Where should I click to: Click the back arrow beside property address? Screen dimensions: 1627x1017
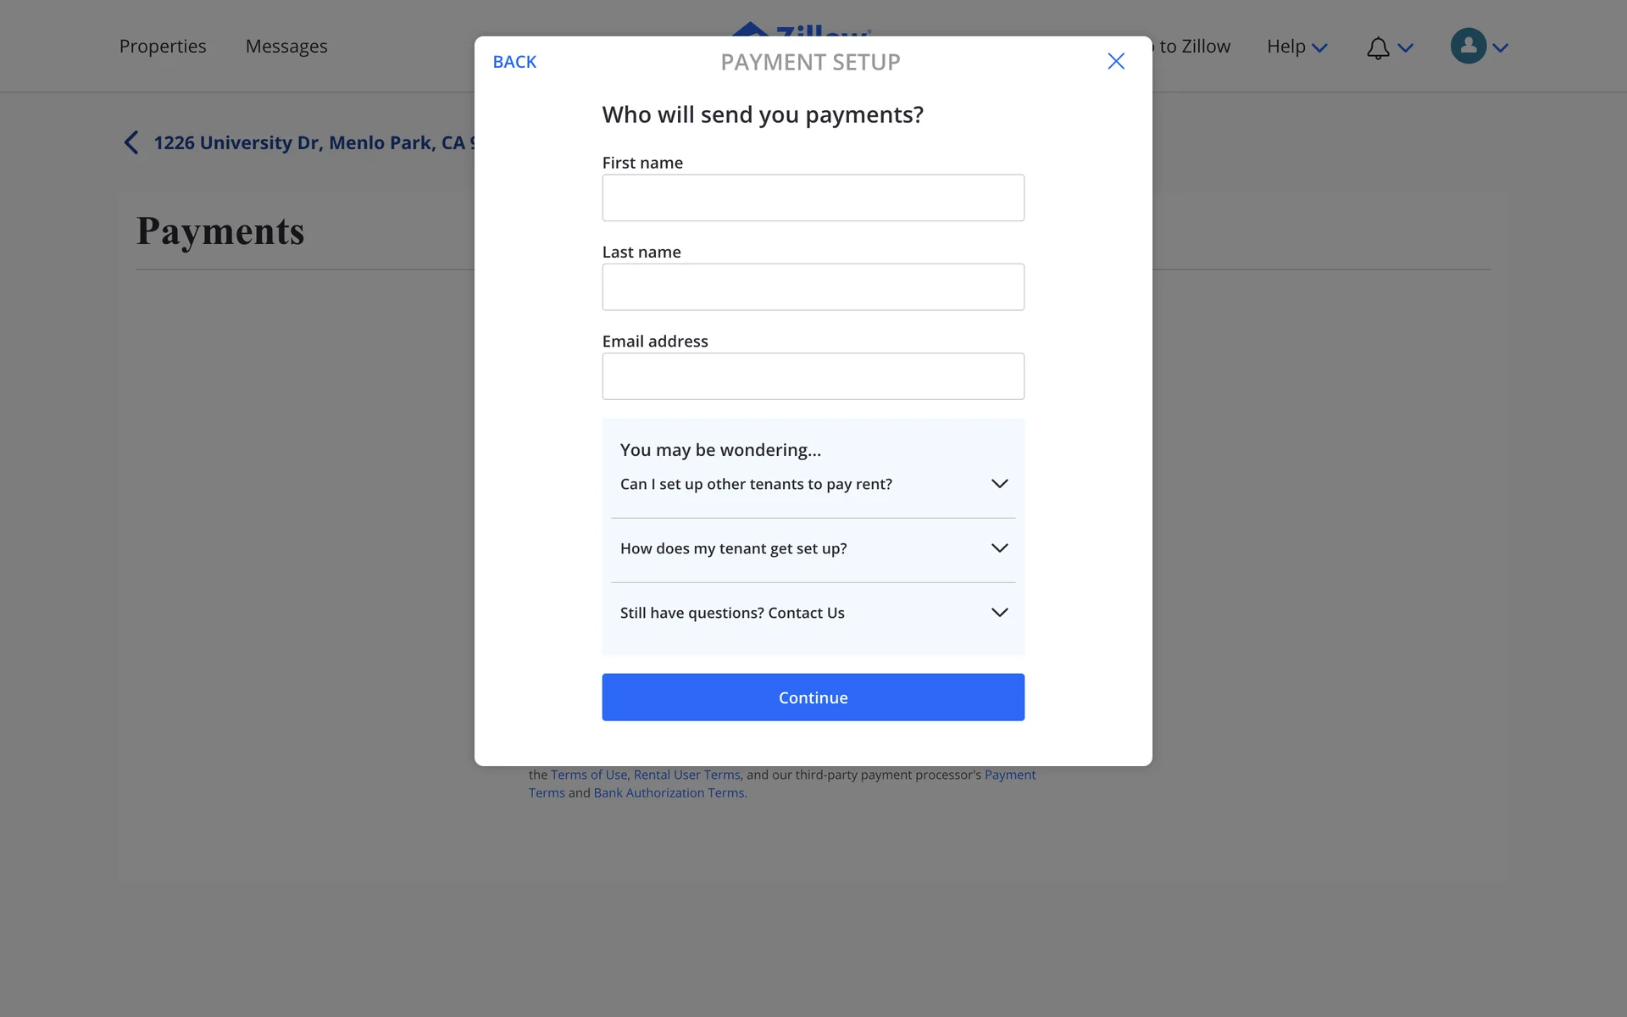click(131, 142)
